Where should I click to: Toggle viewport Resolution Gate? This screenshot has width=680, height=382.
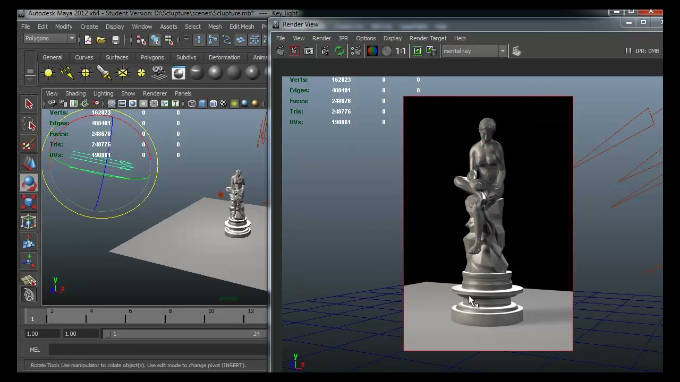133,103
